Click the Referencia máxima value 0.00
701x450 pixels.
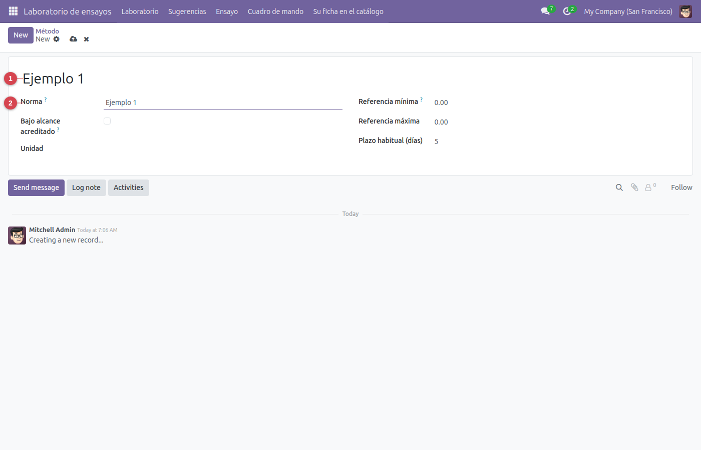coord(441,122)
